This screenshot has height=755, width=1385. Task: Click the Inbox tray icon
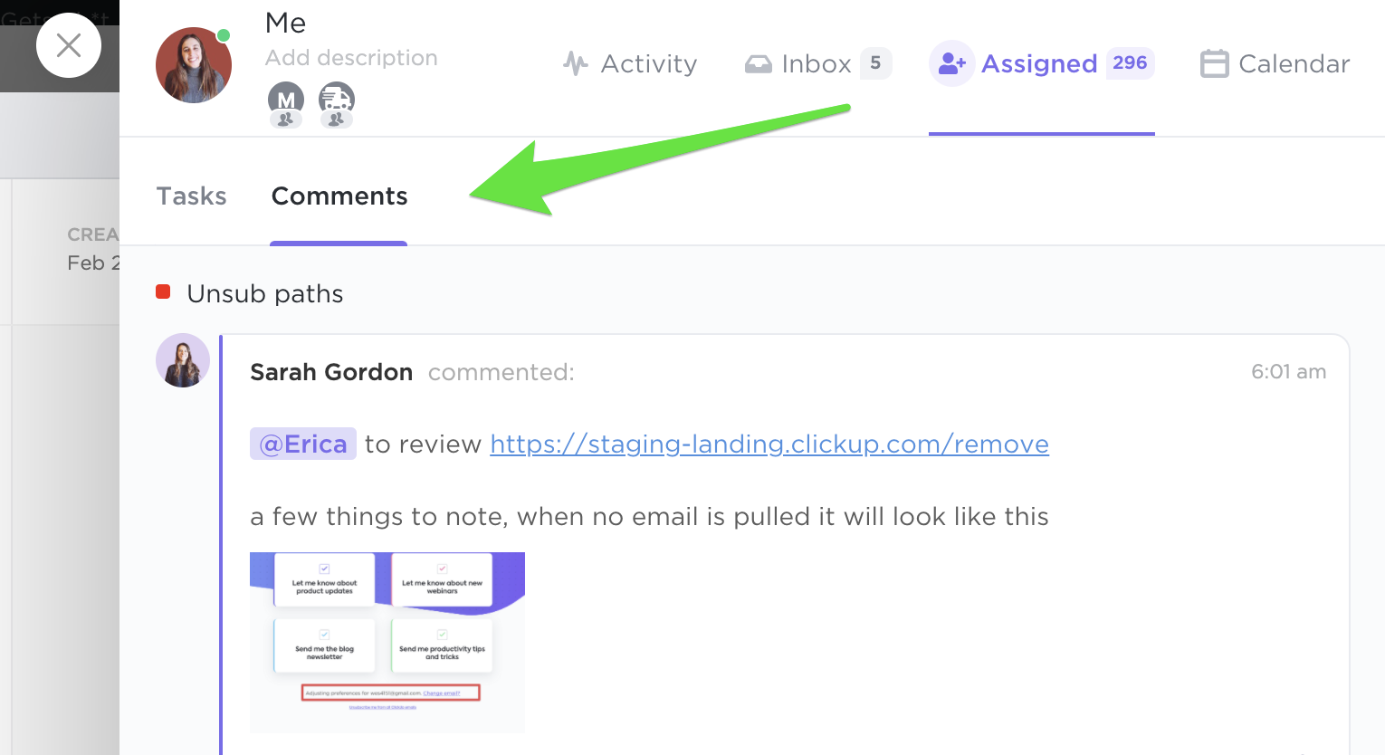point(758,64)
